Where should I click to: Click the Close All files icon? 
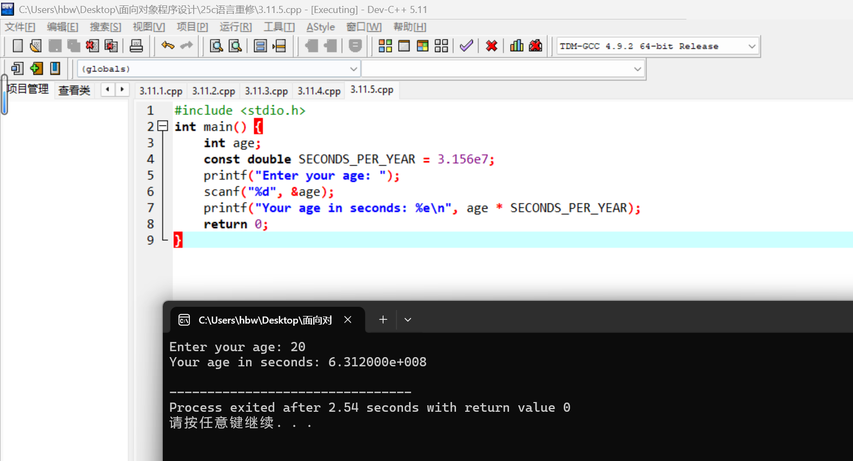[111, 46]
